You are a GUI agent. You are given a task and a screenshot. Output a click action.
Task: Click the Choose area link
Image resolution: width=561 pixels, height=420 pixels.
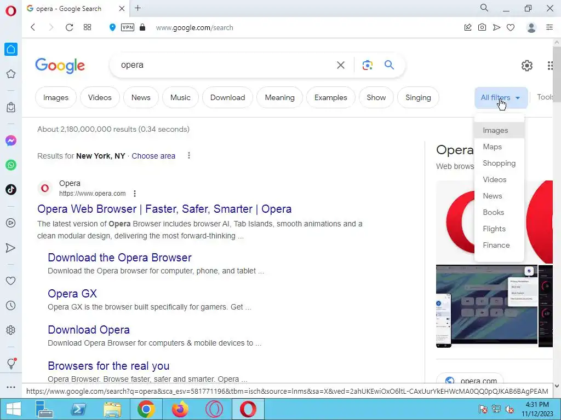153,156
